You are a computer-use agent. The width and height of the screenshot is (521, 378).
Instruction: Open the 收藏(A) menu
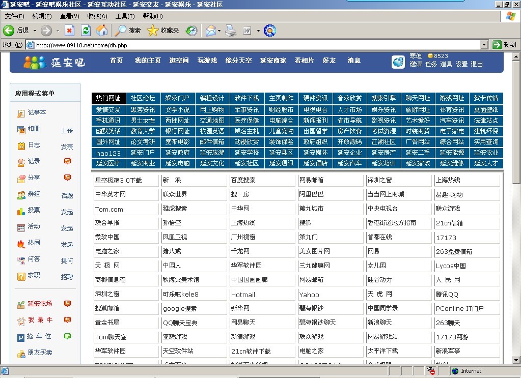[x=97, y=16]
